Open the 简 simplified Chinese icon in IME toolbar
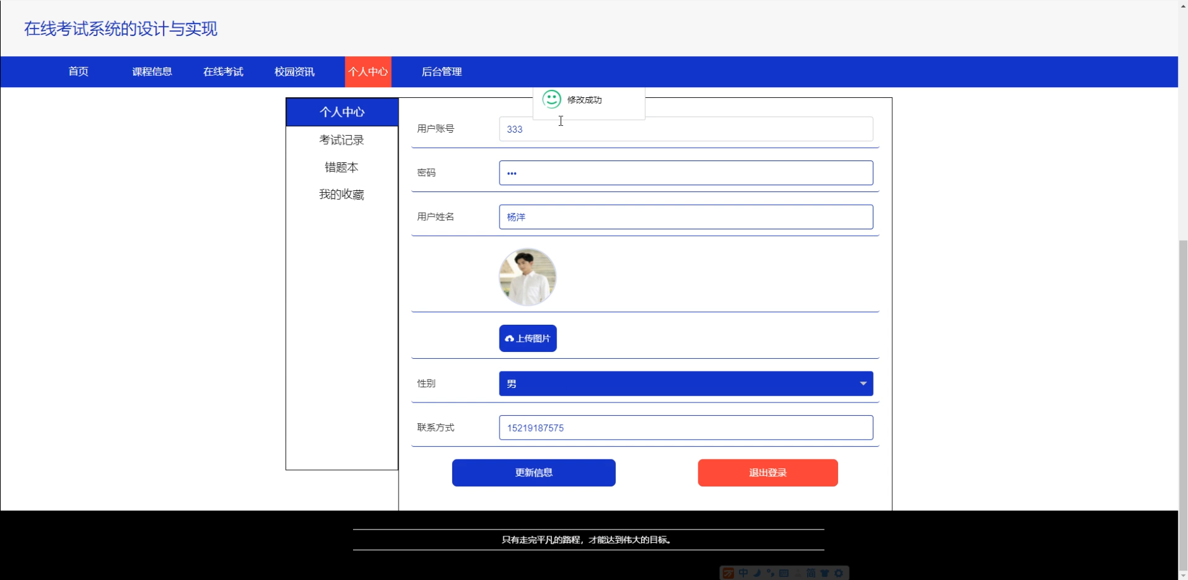1188x580 pixels. tap(812, 572)
